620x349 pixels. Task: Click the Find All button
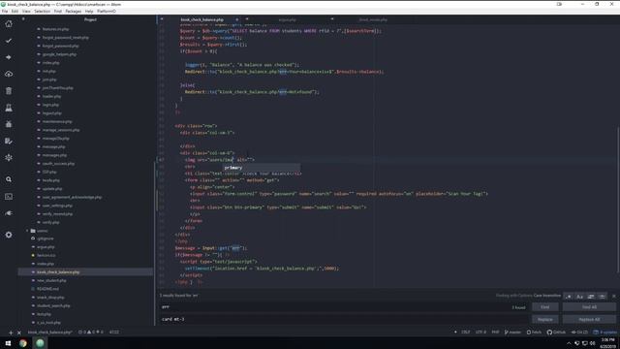coord(589,307)
